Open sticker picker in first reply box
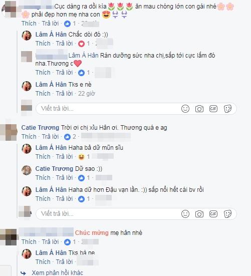Screen dimensions: 251x276 [x=227, y=109]
